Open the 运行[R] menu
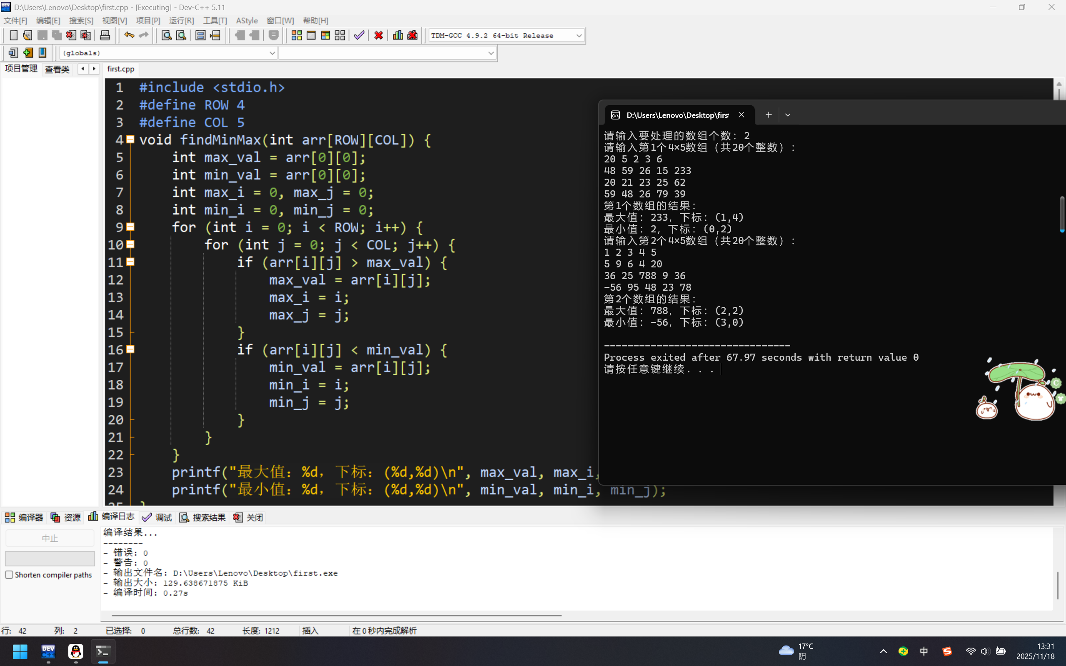Image resolution: width=1066 pixels, height=666 pixels. tap(181, 21)
